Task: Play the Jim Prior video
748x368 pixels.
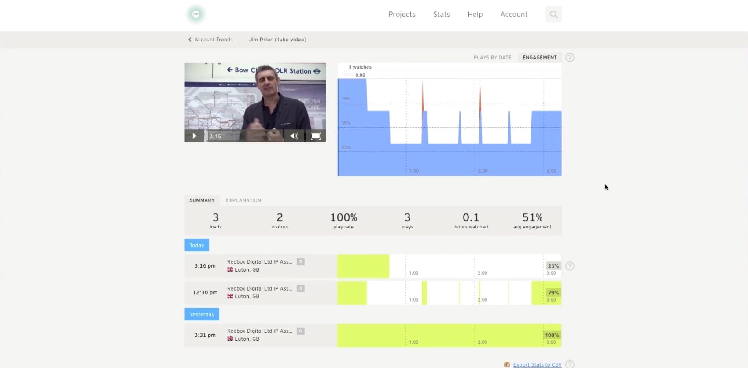Action: click(x=194, y=136)
